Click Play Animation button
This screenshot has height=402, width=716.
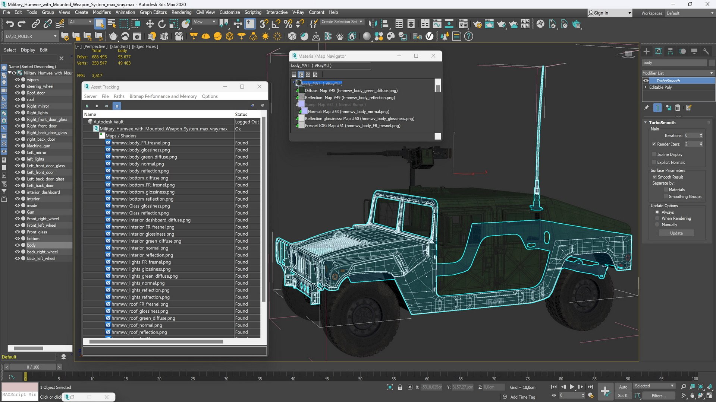tap(572, 387)
